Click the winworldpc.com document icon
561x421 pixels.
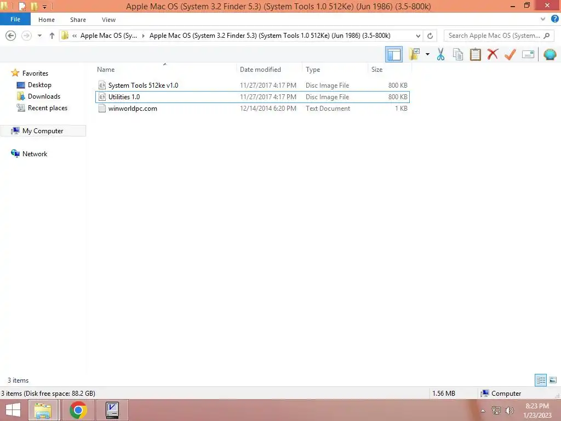[102, 108]
